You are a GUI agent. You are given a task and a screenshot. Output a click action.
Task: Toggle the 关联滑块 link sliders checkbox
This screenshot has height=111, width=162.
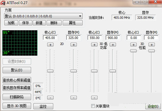93,106
